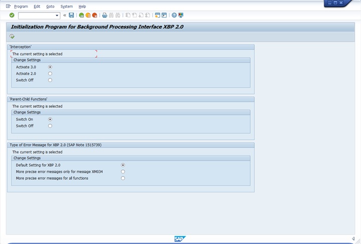Select Switch Off under Interception
The image size is (361, 244).
pyautogui.click(x=50, y=80)
